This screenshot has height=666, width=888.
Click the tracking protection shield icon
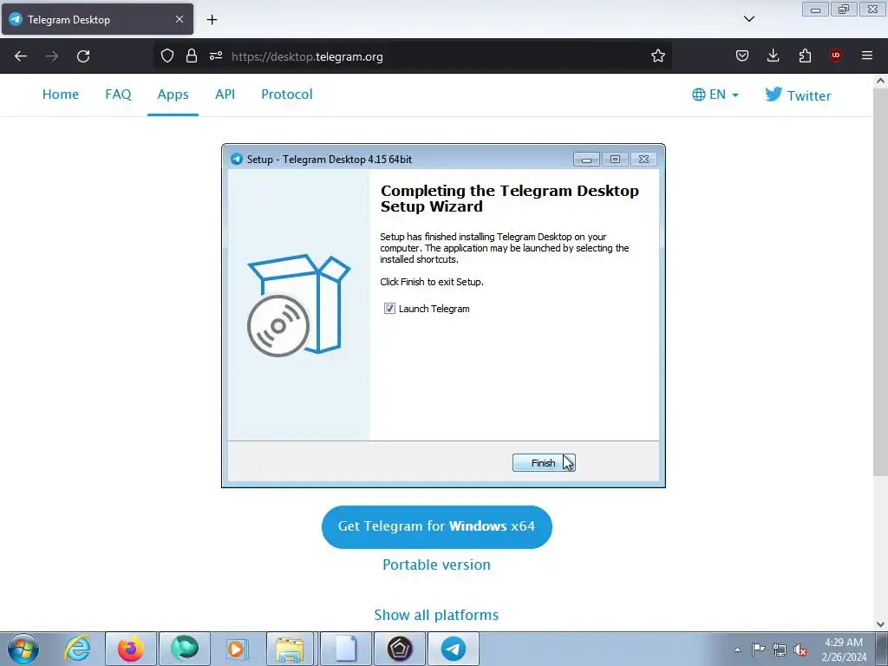click(167, 55)
